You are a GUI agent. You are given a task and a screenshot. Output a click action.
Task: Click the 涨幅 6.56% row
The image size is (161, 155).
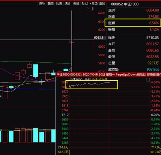coord(133,23)
